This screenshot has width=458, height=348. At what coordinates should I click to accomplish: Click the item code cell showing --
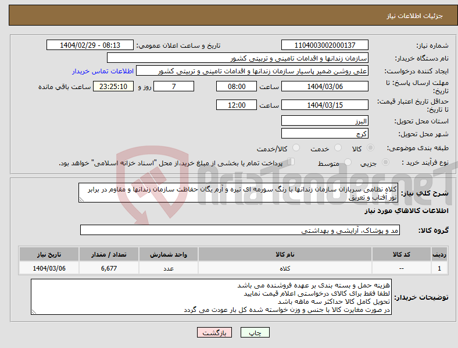402,268
